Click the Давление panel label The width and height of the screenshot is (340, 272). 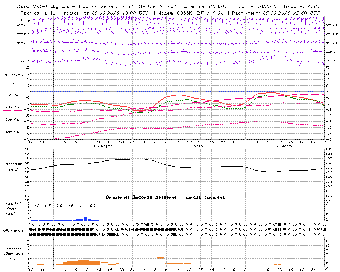point(14,164)
